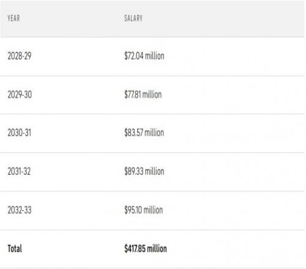Select the 2031-32 year cell

pos(19,171)
